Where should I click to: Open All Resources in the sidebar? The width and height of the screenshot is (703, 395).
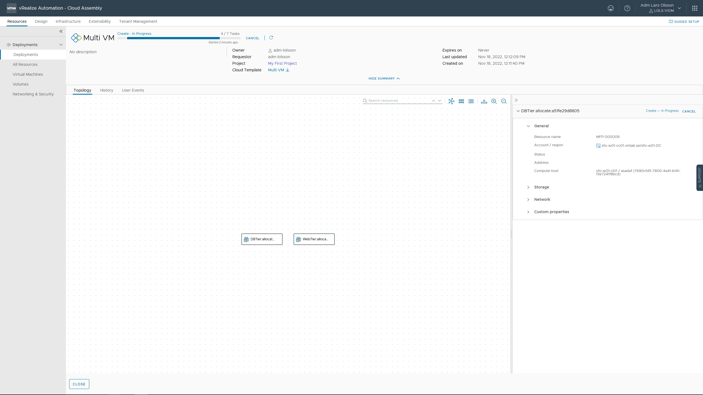click(25, 64)
